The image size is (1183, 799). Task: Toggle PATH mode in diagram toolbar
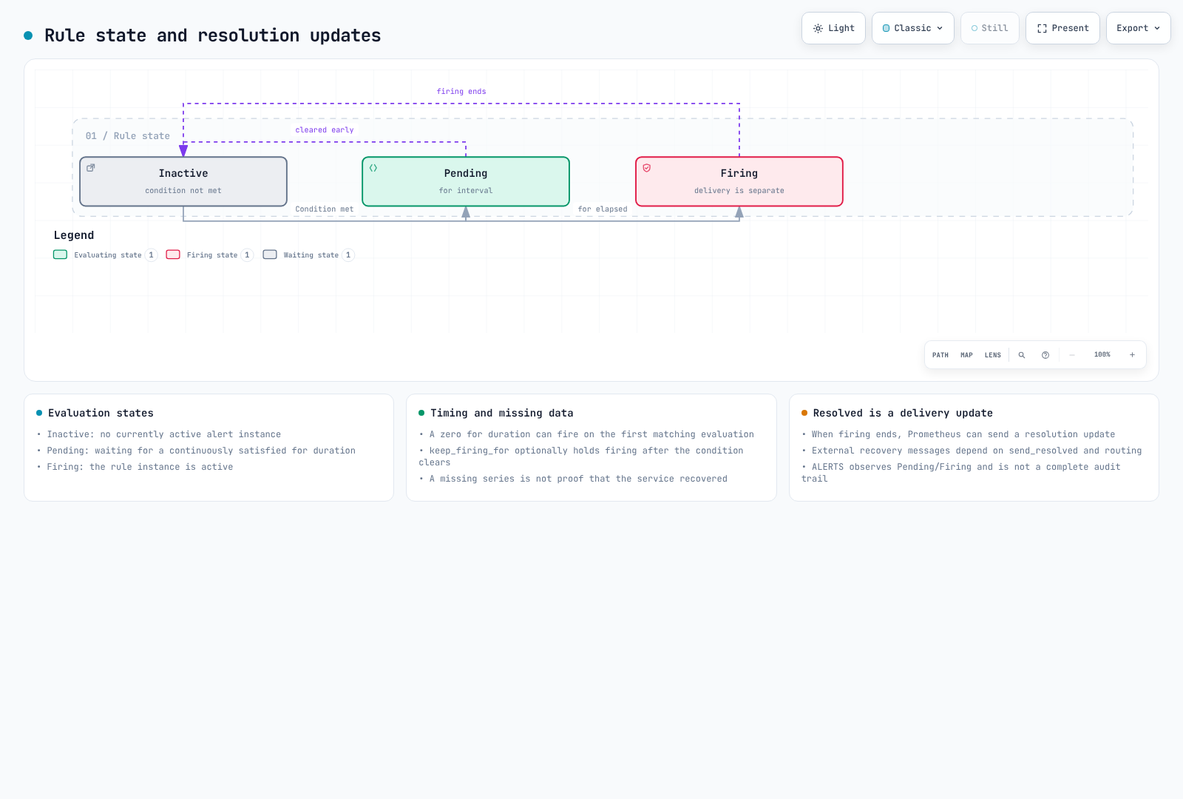click(940, 355)
